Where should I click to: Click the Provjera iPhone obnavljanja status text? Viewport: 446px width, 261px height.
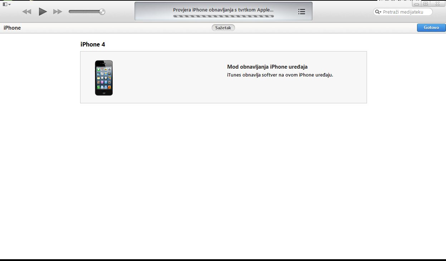point(223,10)
